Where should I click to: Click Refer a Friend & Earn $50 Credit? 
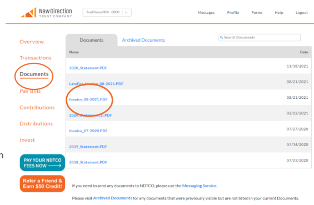(x=42, y=183)
